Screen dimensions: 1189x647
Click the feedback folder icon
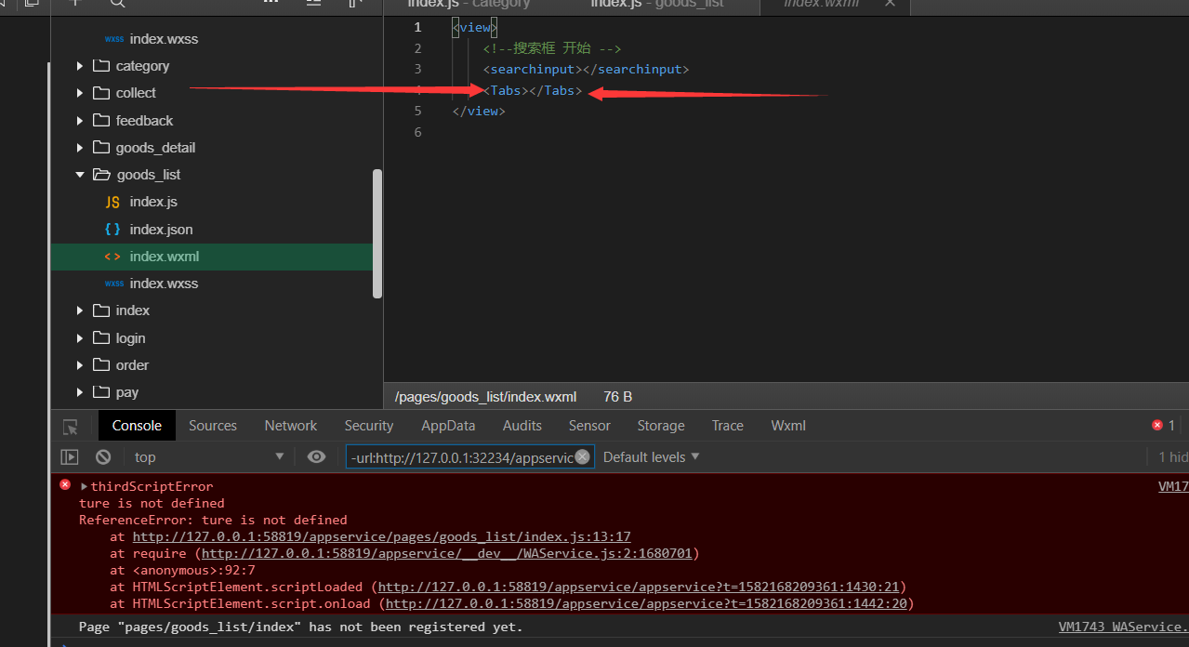(x=101, y=120)
